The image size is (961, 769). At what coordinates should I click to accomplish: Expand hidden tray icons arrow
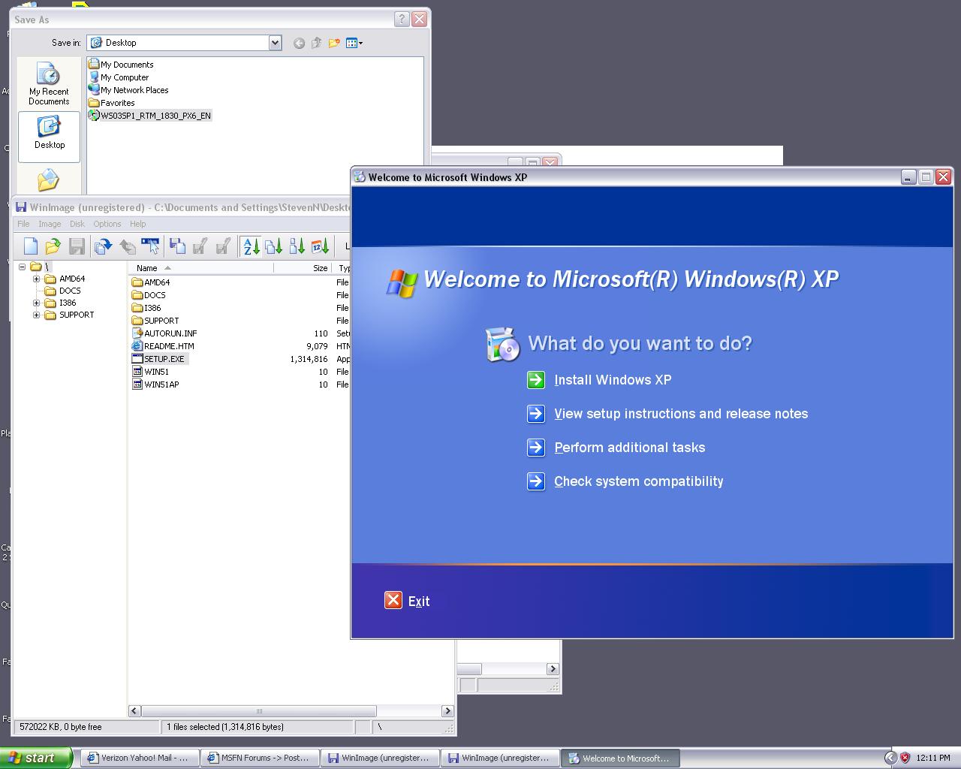[890, 758]
